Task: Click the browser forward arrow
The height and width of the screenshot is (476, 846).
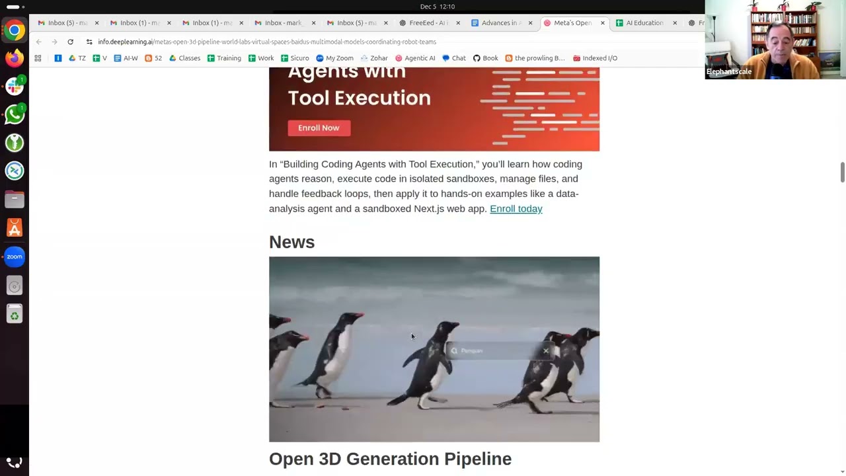Action: [54, 42]
